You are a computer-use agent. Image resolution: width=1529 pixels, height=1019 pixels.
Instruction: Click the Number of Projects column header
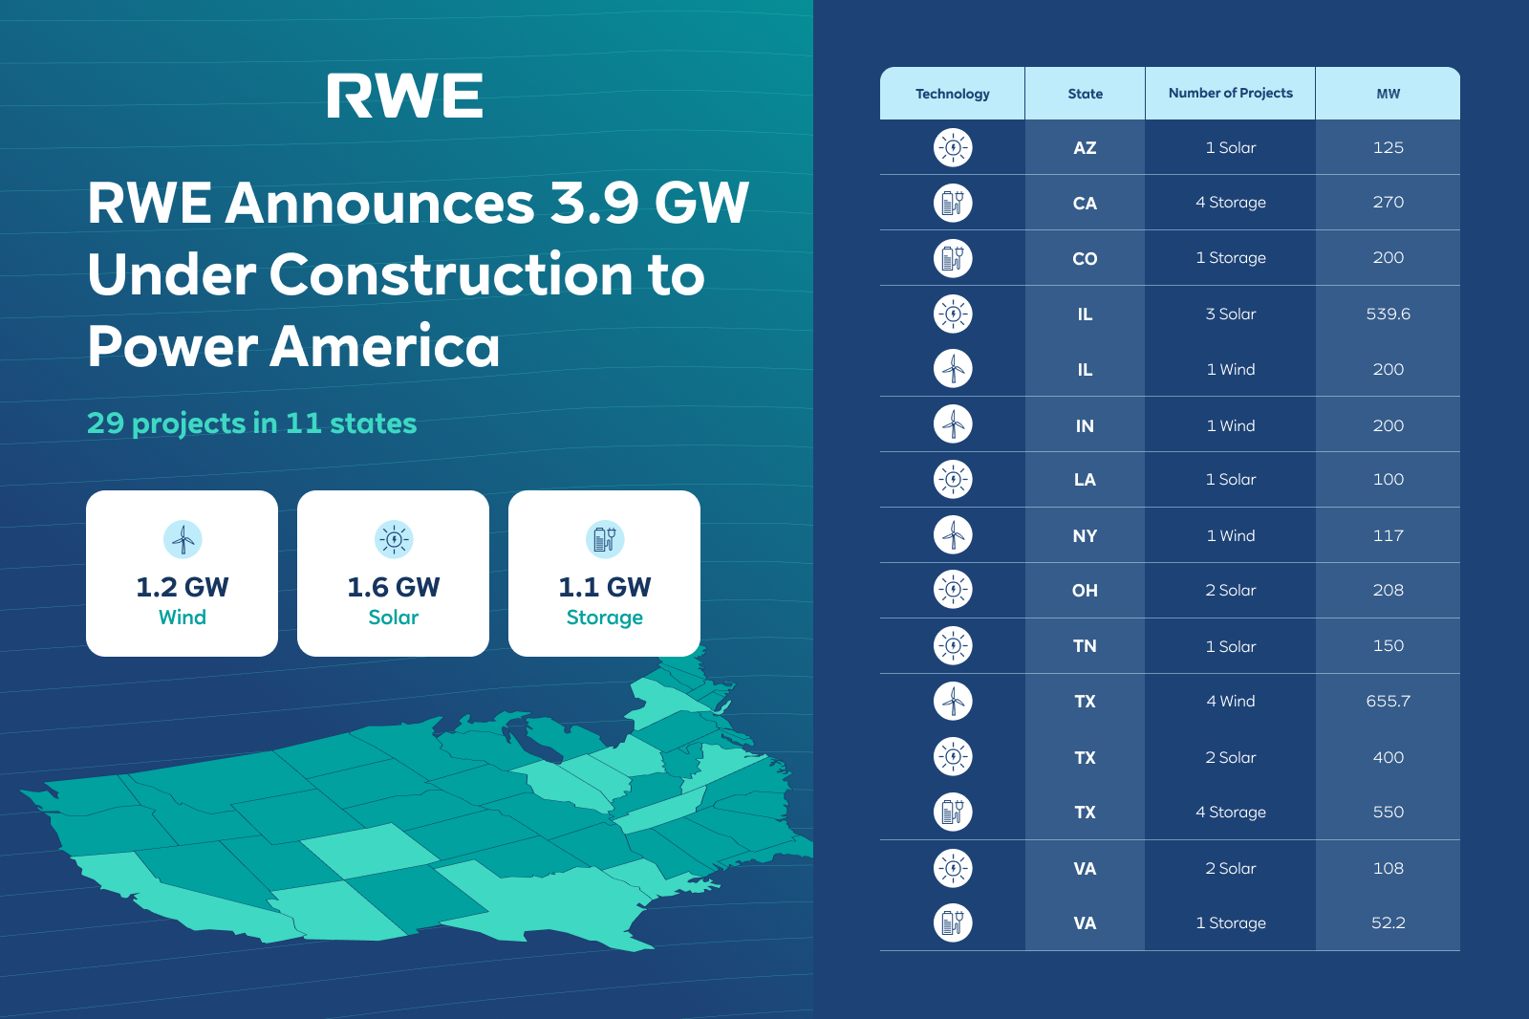coord(1230,94)
